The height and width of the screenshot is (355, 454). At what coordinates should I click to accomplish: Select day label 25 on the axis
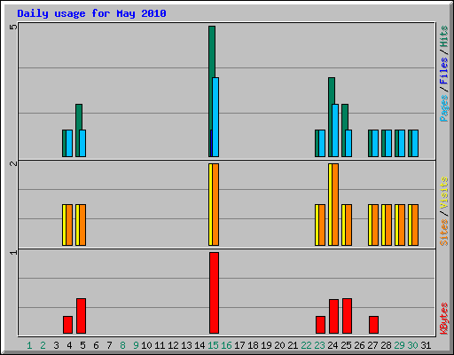click(x=346, y=345)
